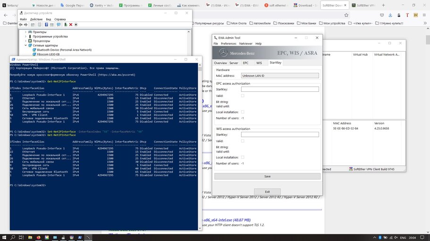Screen dimensions: 430x241
Task: Click the blue help icon in Device Manager toolbar
Action: point(46,24)
